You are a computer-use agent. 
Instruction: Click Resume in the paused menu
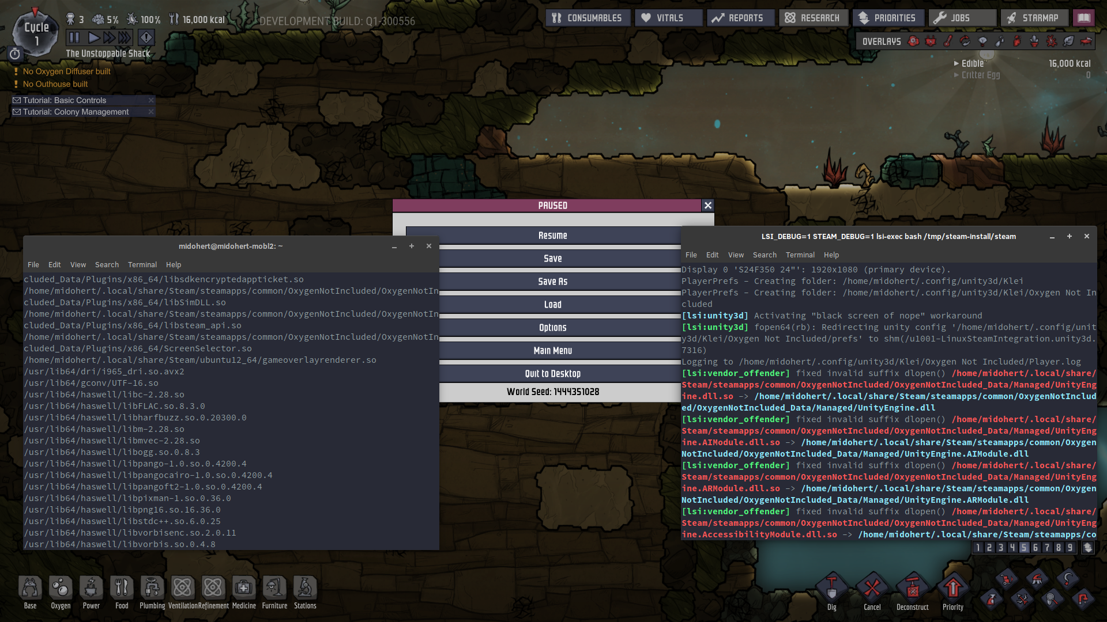[552, 236]
